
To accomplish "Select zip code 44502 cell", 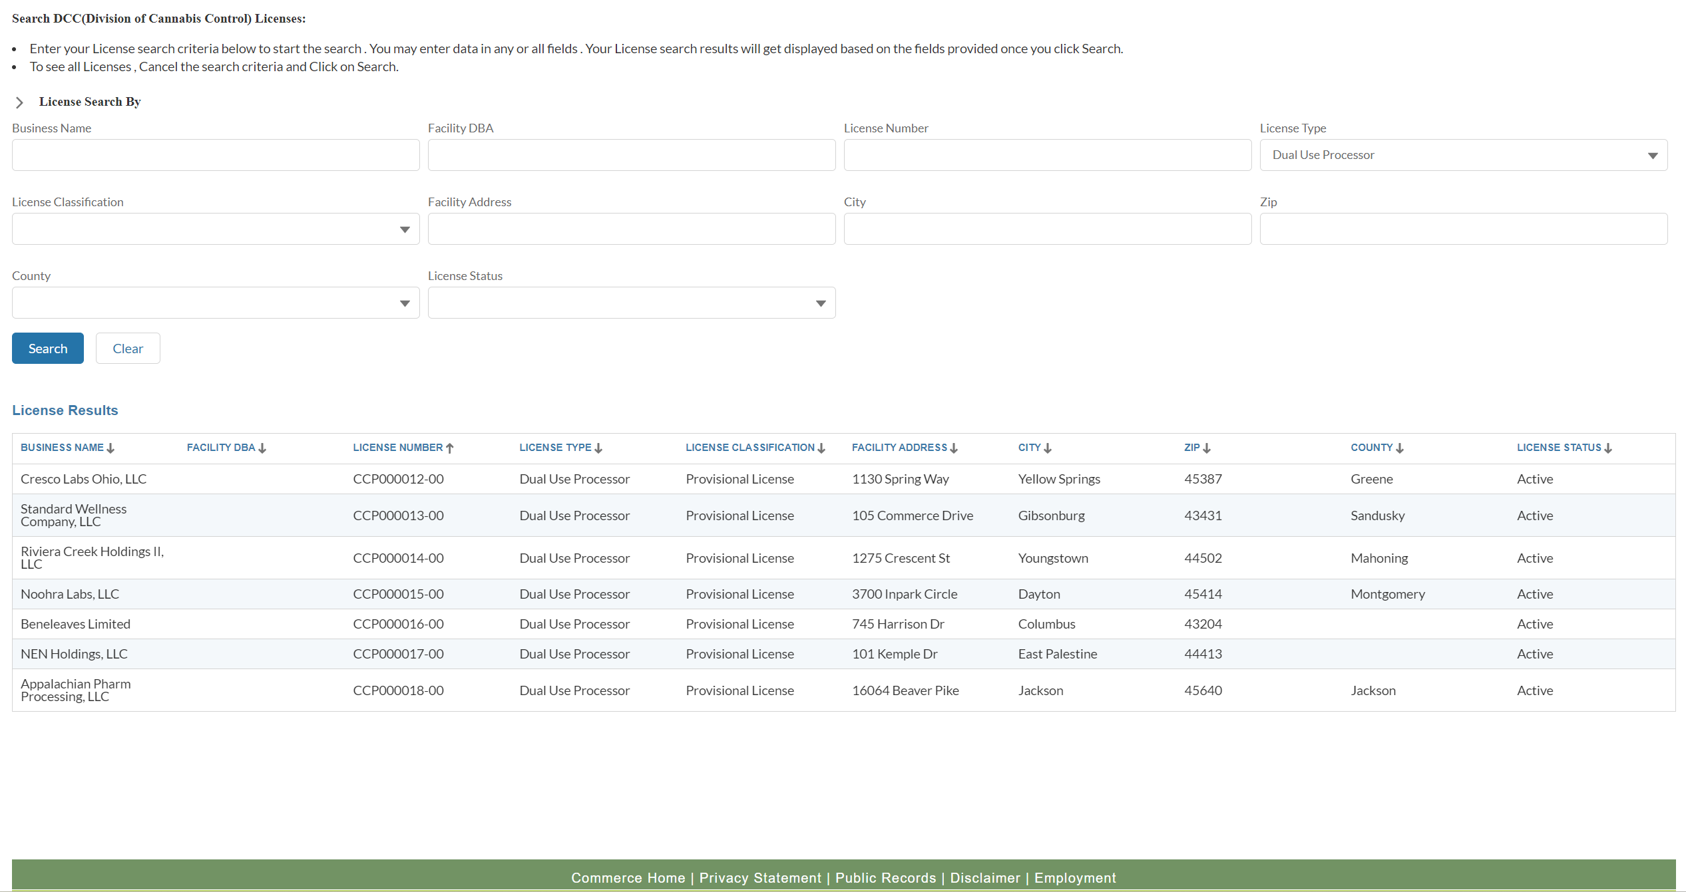I will click(1203, 558).
